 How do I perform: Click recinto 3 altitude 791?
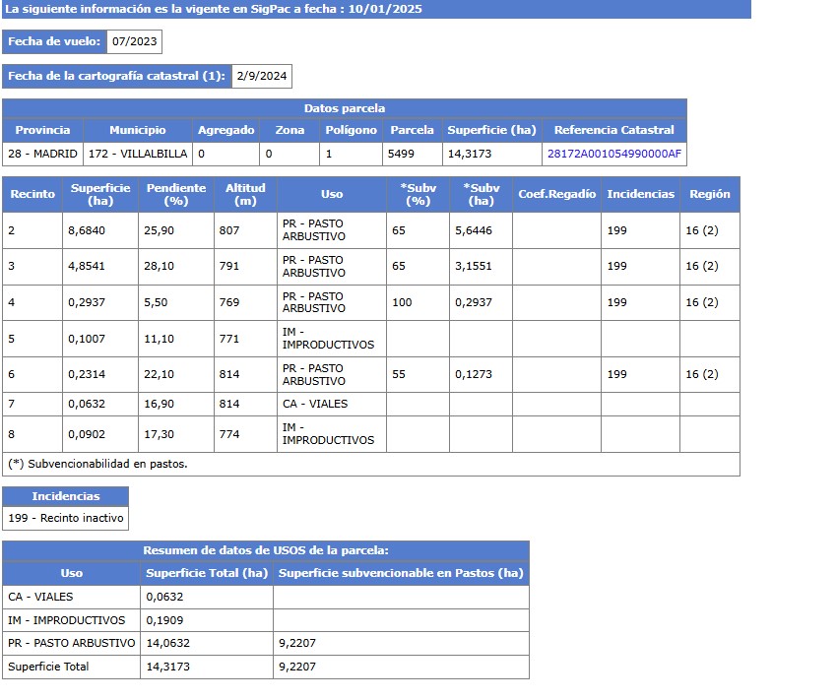pos(229,266)
